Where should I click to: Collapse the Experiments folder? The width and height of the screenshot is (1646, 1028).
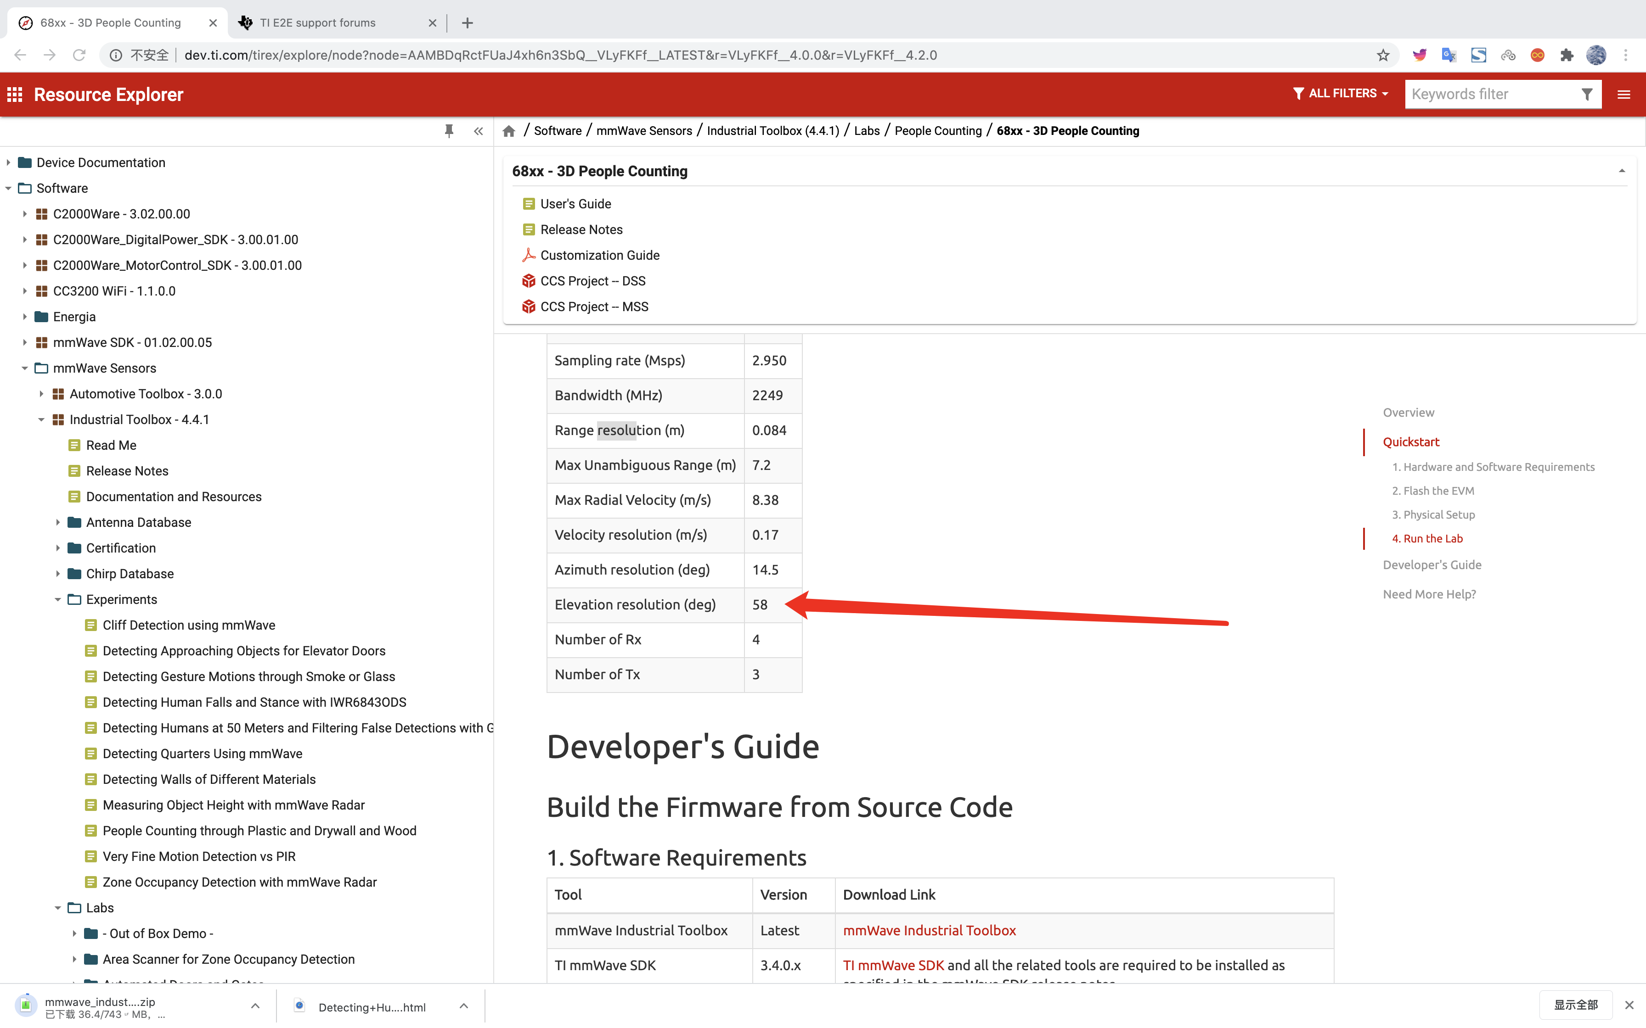58,600
